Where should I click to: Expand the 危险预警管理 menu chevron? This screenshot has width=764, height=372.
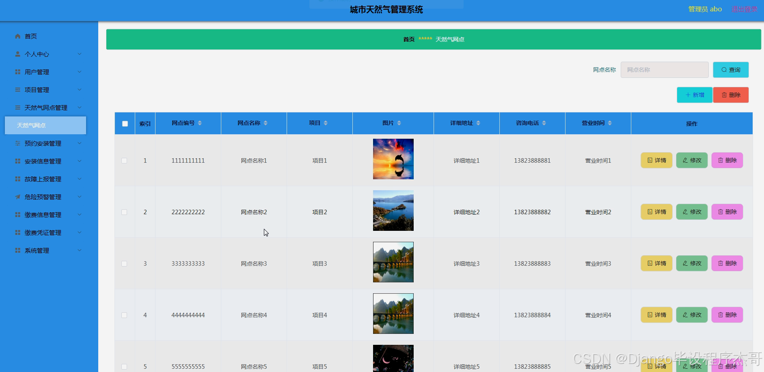80,197
